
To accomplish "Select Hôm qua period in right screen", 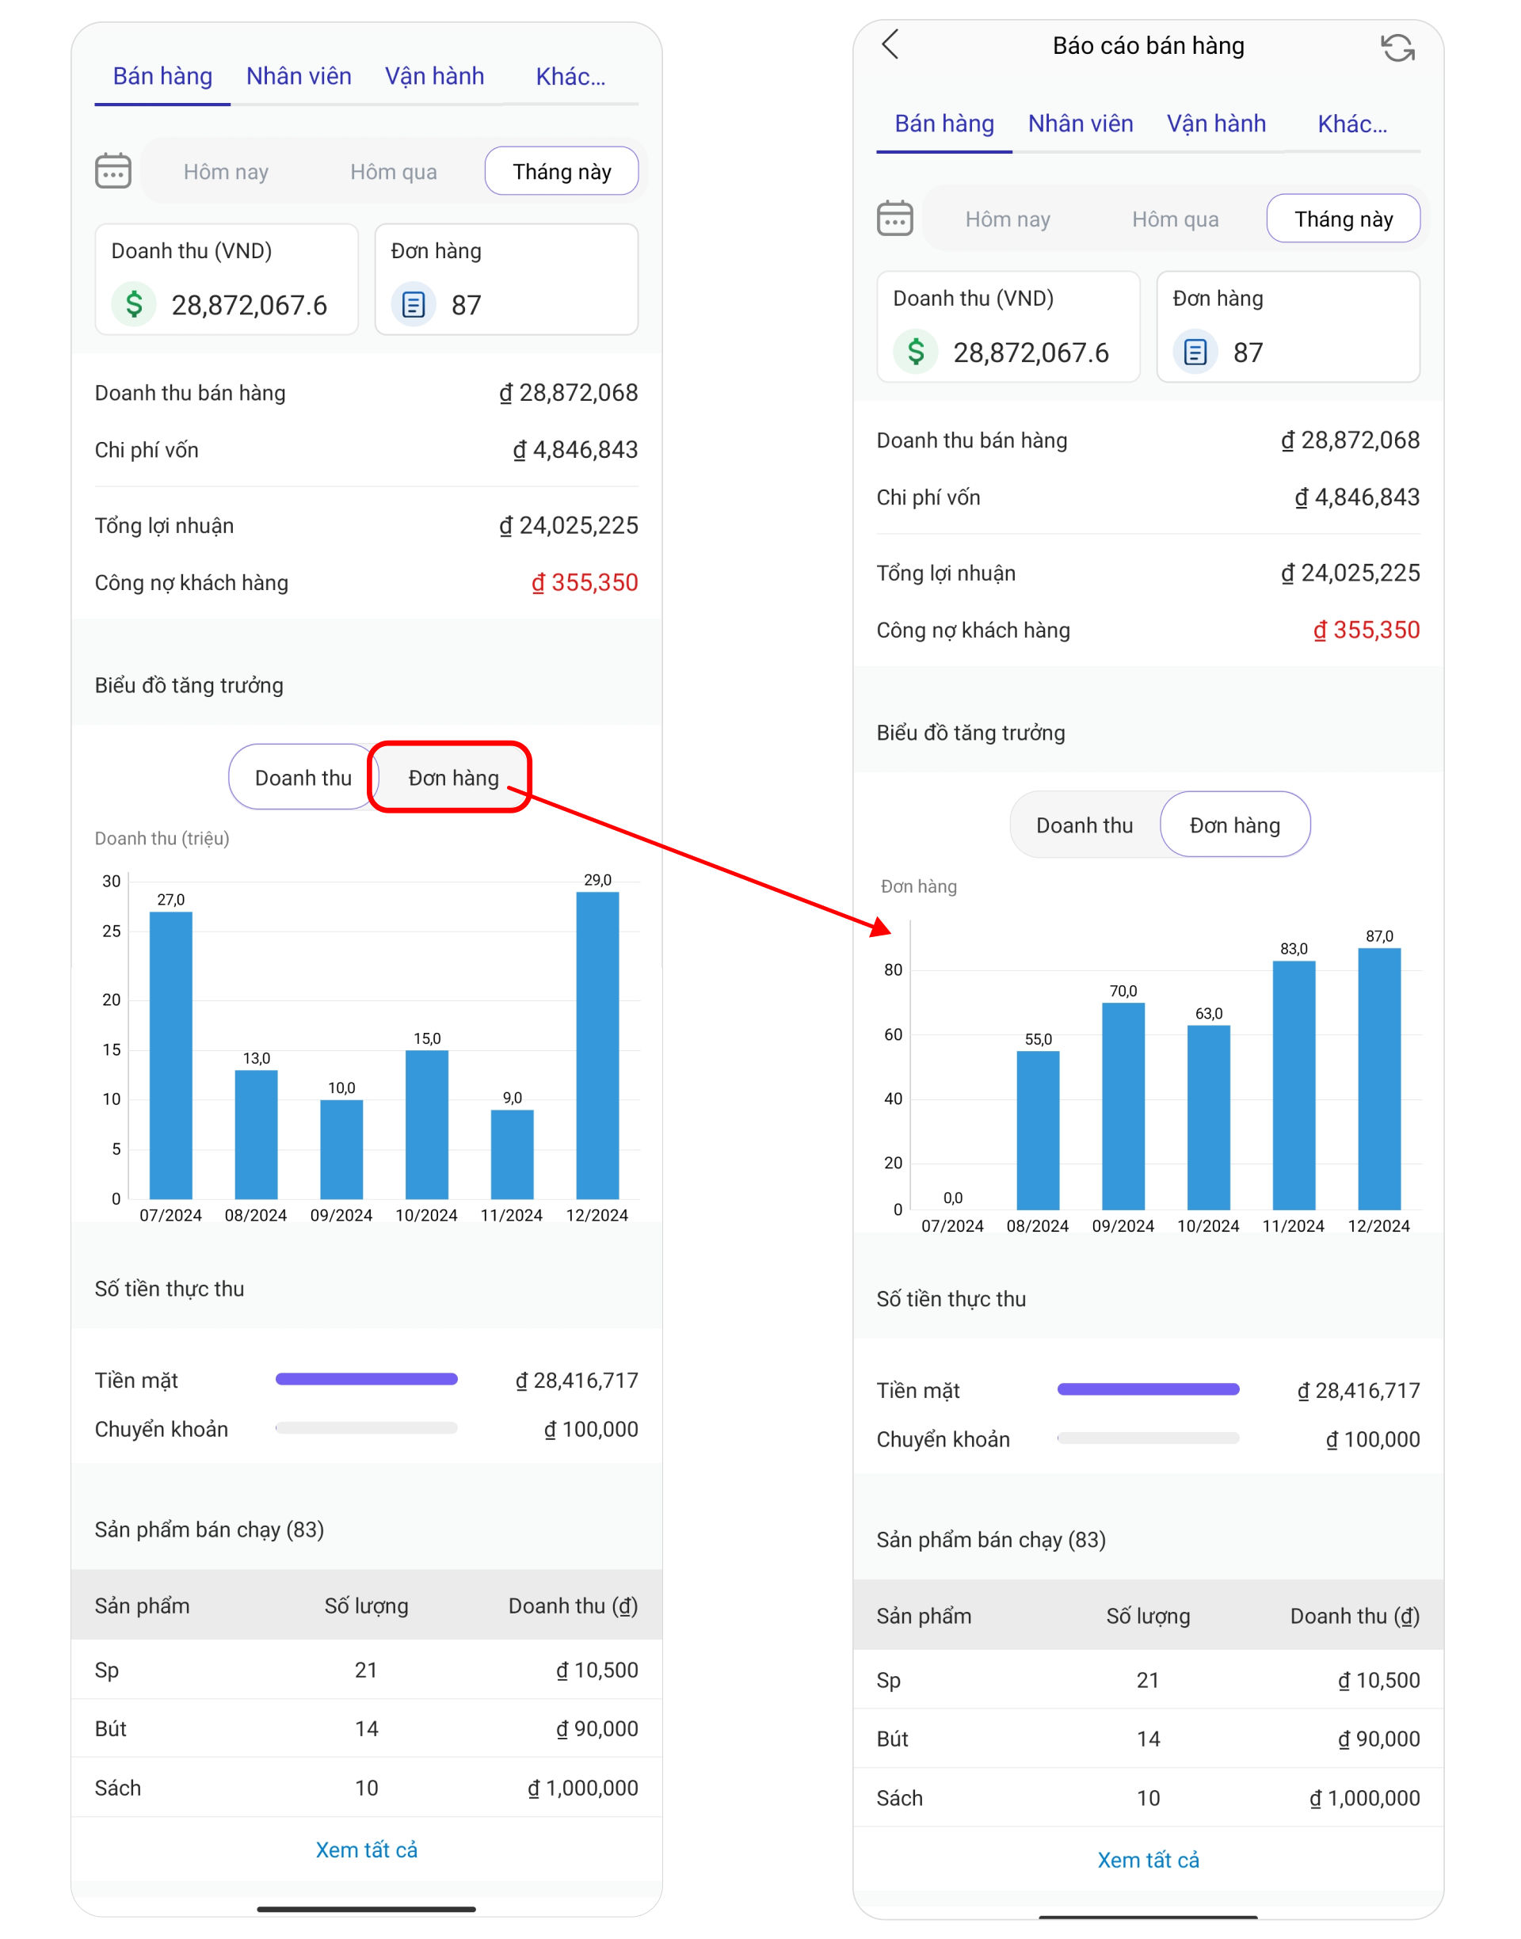I will click(1176, 218).
